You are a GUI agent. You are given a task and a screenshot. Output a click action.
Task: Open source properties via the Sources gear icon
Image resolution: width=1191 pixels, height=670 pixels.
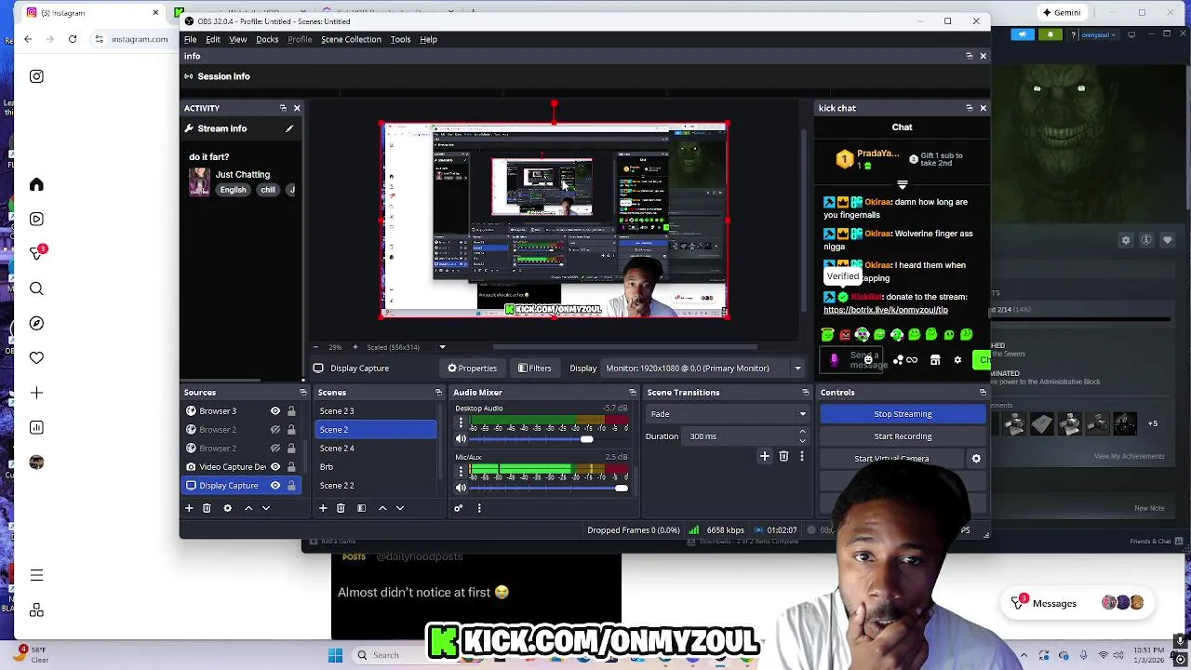click(227, 508)
